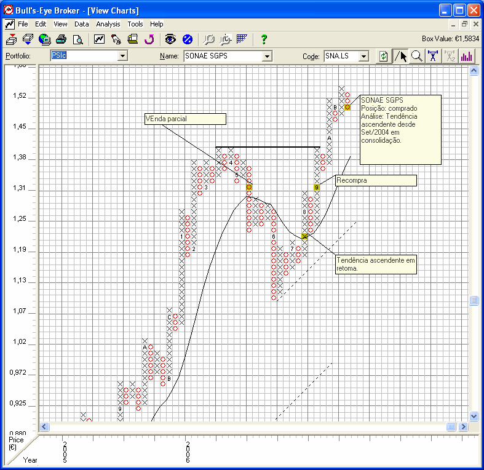Image resolution: width=484 pixels, height=470 pixels.
Task: Click the purple undo arrow icon
Action: coord(148,39)
